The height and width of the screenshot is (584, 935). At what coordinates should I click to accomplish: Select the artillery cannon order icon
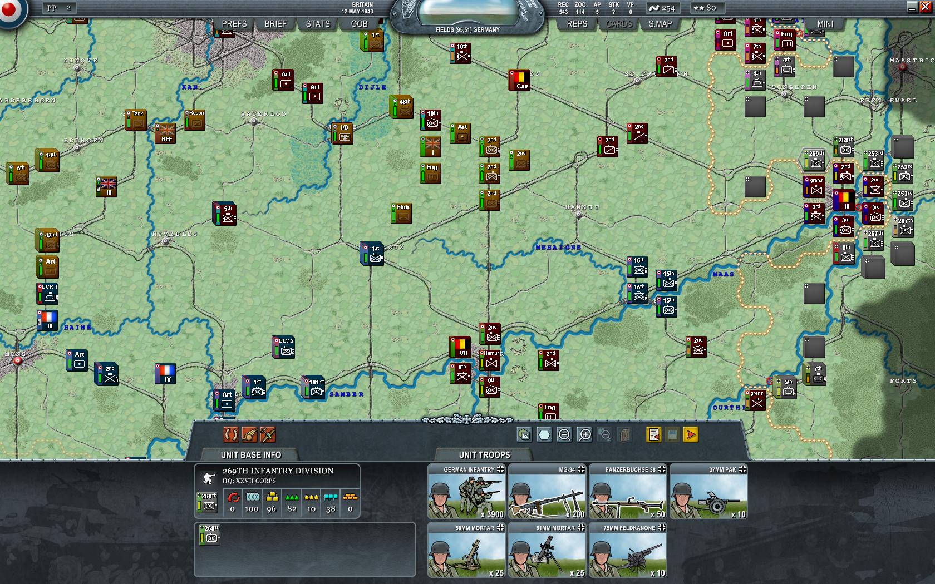coord(249,434)
